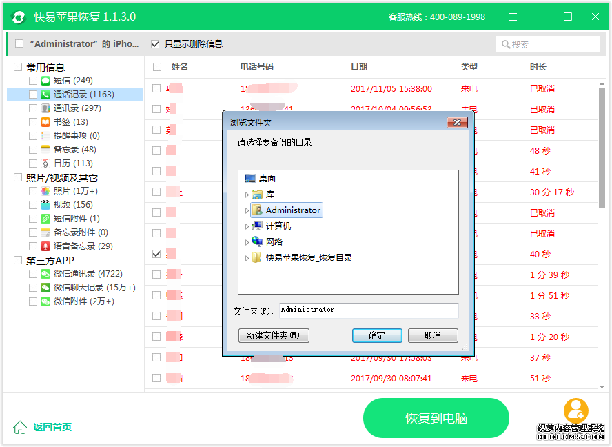The width and height of the screenshot is (612, 447).
Task: Click the orange customer service avatar icon
Action: click(x=575, y=410)
